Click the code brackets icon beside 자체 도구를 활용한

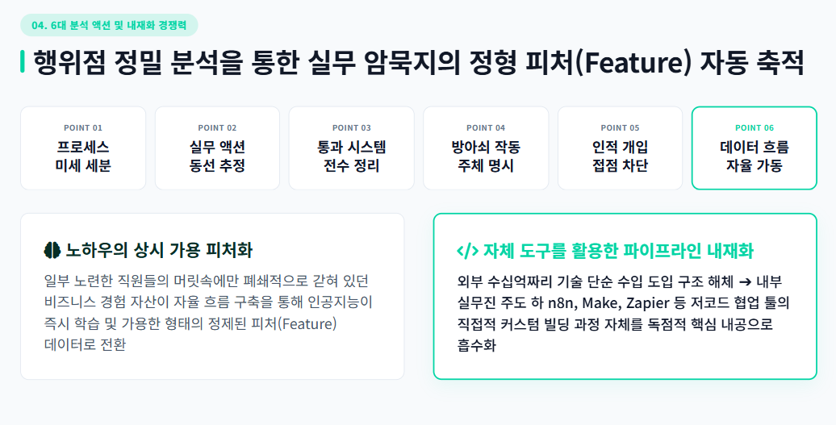467,251
